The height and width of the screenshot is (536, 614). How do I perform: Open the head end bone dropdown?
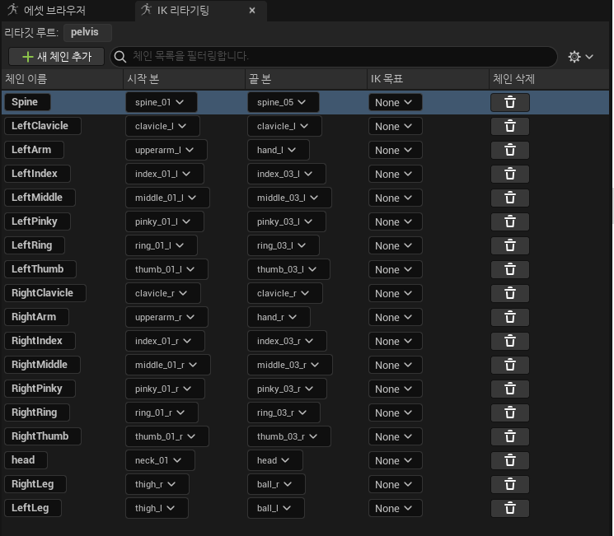275,460
